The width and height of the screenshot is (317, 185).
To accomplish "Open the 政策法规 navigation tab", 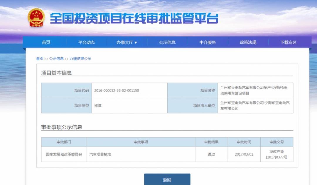I will point(248,42).
